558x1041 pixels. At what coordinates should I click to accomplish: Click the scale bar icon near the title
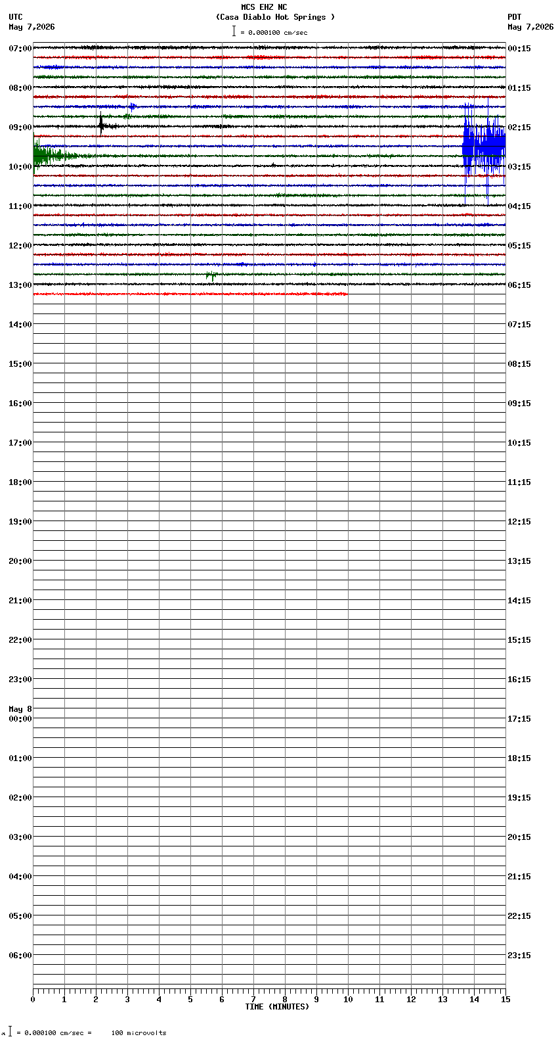point(234,31)
